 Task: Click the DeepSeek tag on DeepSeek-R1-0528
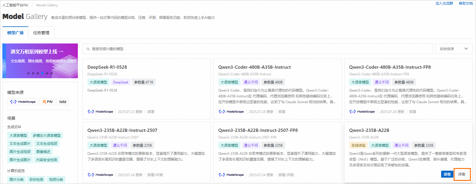click(x=121, y=82)
